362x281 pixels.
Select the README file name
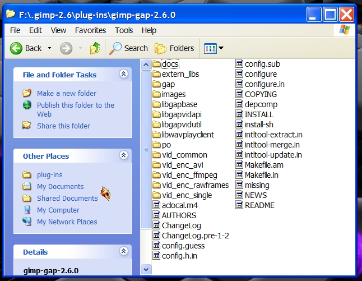point(259,205)
